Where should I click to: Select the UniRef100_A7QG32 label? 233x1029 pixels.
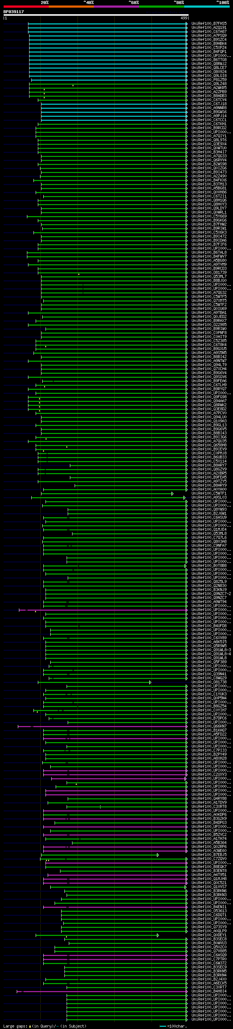coord(209,292)
